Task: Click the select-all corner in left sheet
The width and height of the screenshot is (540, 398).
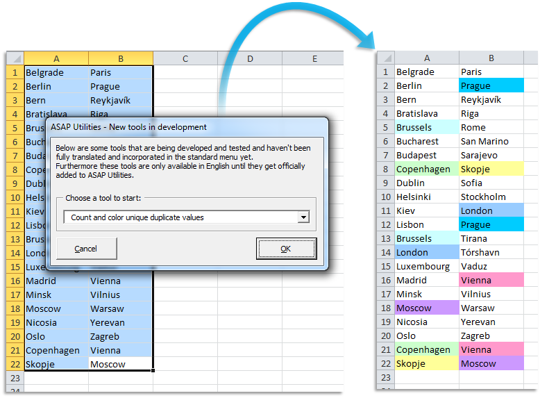Action: tap(15, 58)
